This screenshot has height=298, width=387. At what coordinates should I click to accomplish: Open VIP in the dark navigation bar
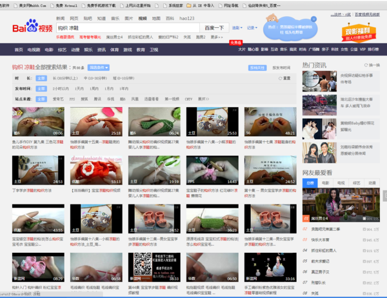(x=362, y=50)
